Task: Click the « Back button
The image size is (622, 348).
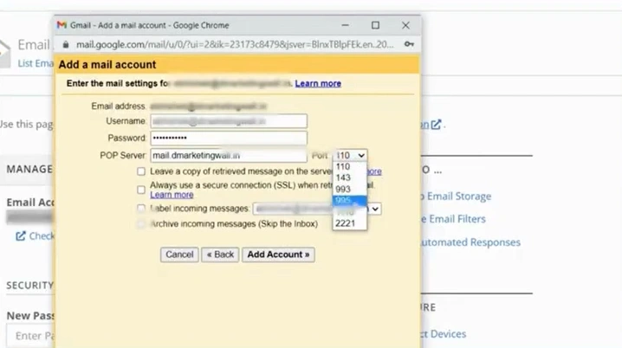Action: coord(220,255)
